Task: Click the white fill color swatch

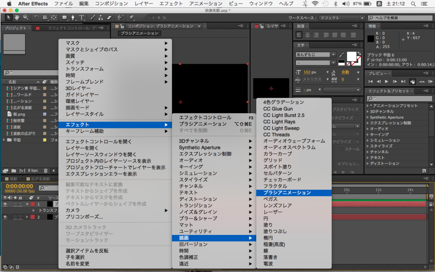Action: click(352, 57)
